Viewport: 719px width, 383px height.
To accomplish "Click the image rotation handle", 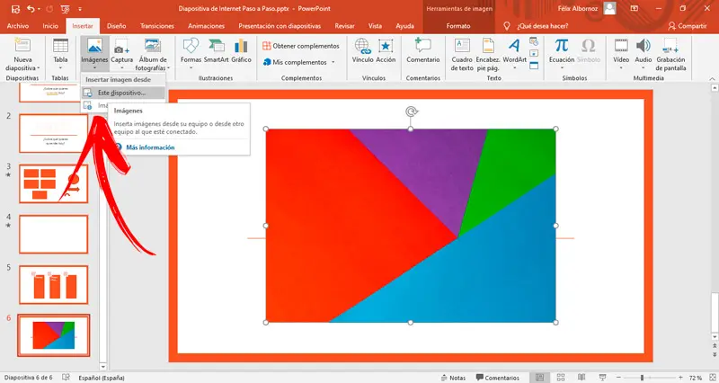I will 412,111.
